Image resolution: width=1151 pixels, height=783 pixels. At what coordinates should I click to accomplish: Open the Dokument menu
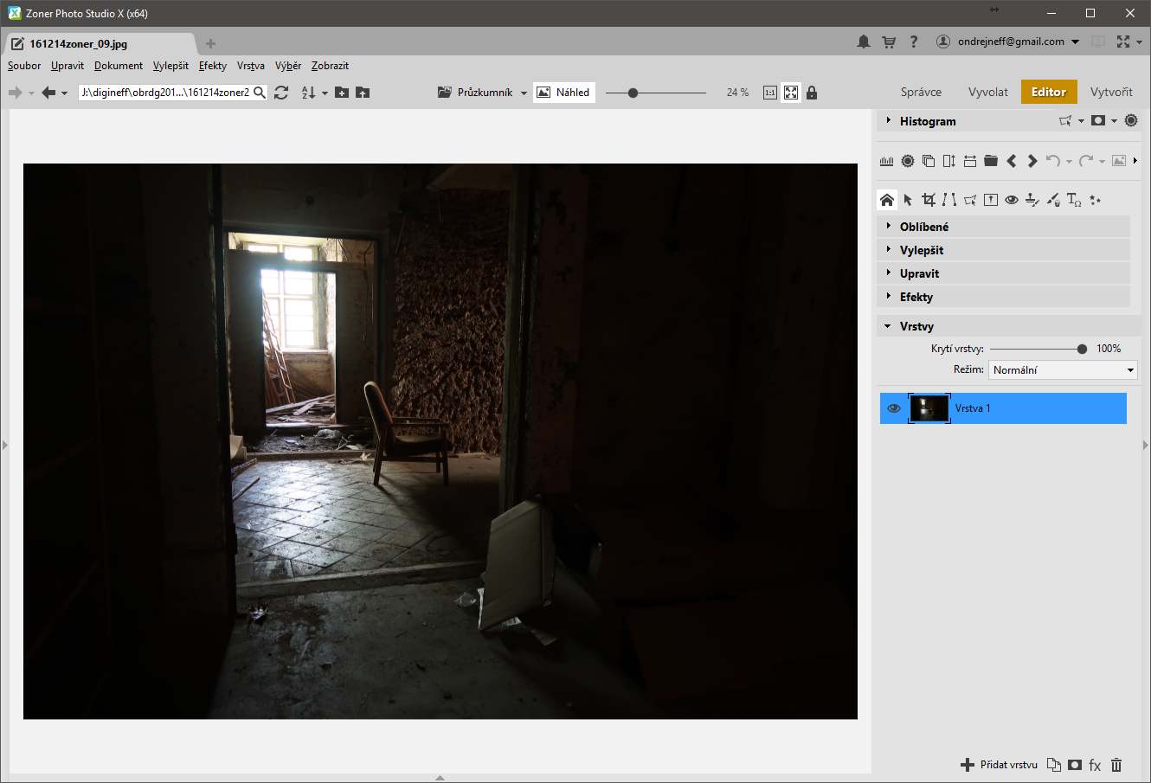pos(119,66)
